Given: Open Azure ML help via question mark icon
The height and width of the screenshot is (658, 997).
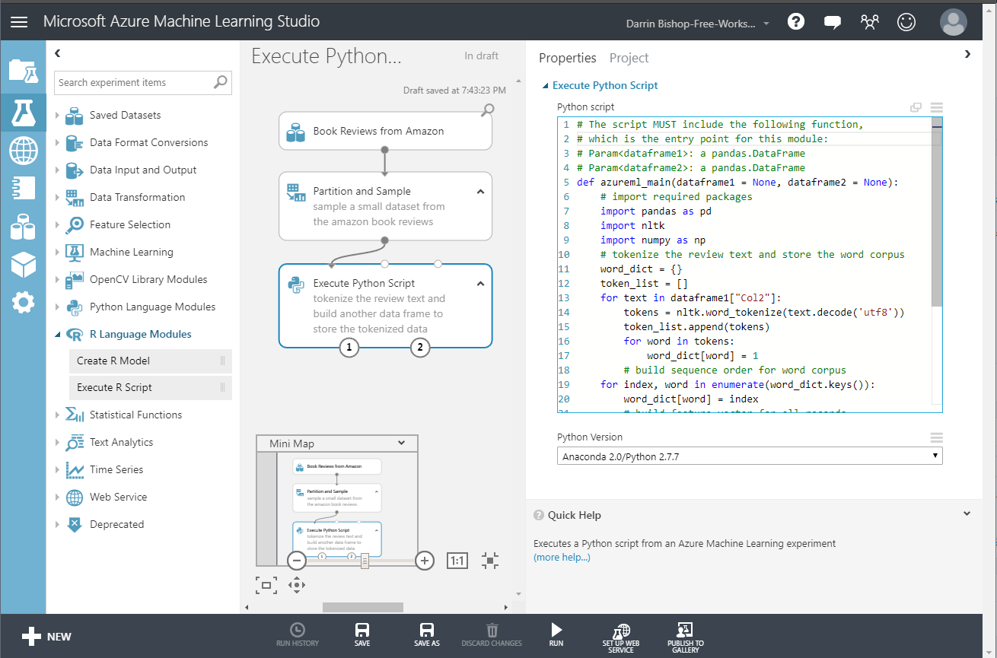Looking at the screenshot, I should [x=796, y=21].
